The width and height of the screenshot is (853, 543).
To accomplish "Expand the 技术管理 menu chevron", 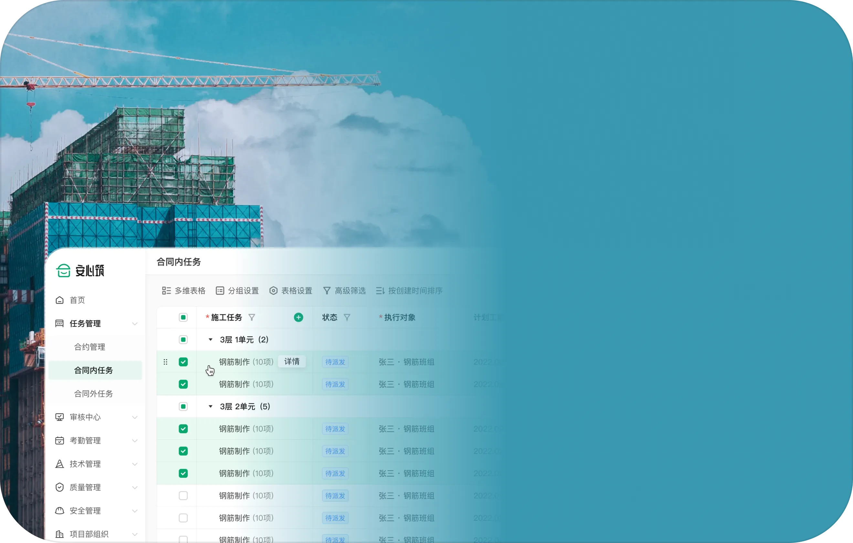I will point(135,464).
